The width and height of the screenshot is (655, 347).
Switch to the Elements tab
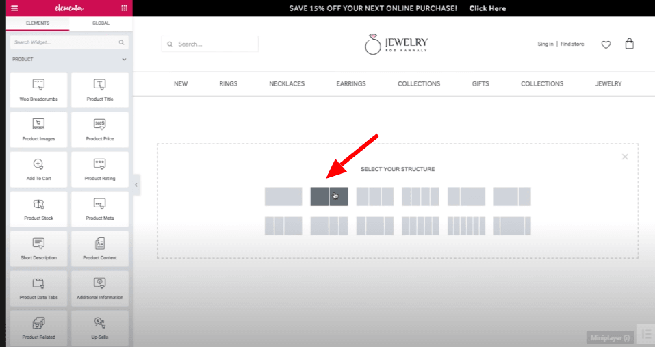click(x=37, y=23)
